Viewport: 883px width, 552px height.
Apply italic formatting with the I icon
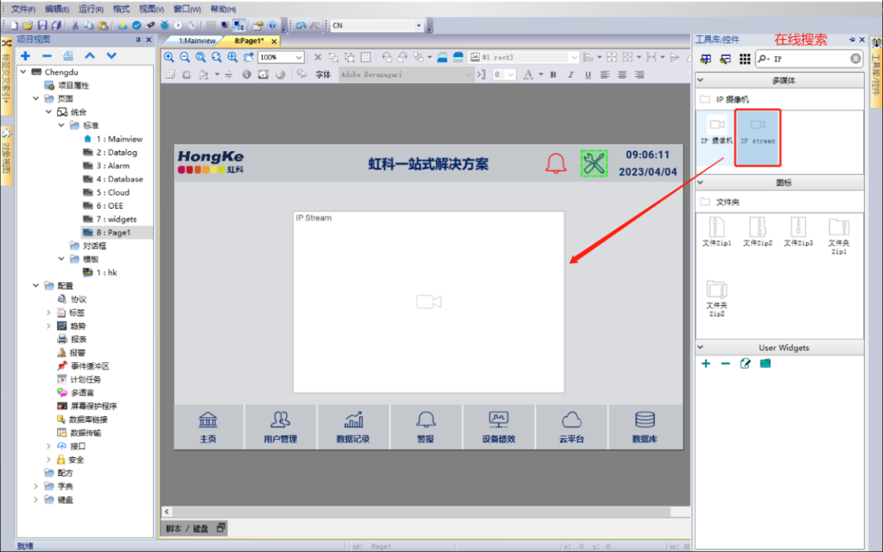coord(571,74)
